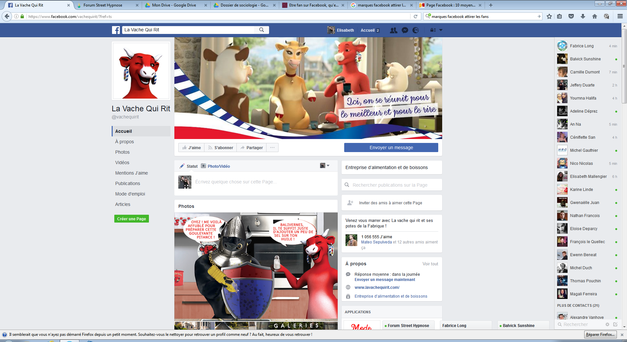Click the Firefox home icon
This screenshot has width=627, height=342.
click(x=595, y=16)
